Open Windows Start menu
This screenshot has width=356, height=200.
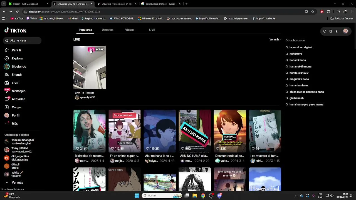pyautogui.click(x=137, y=196)
